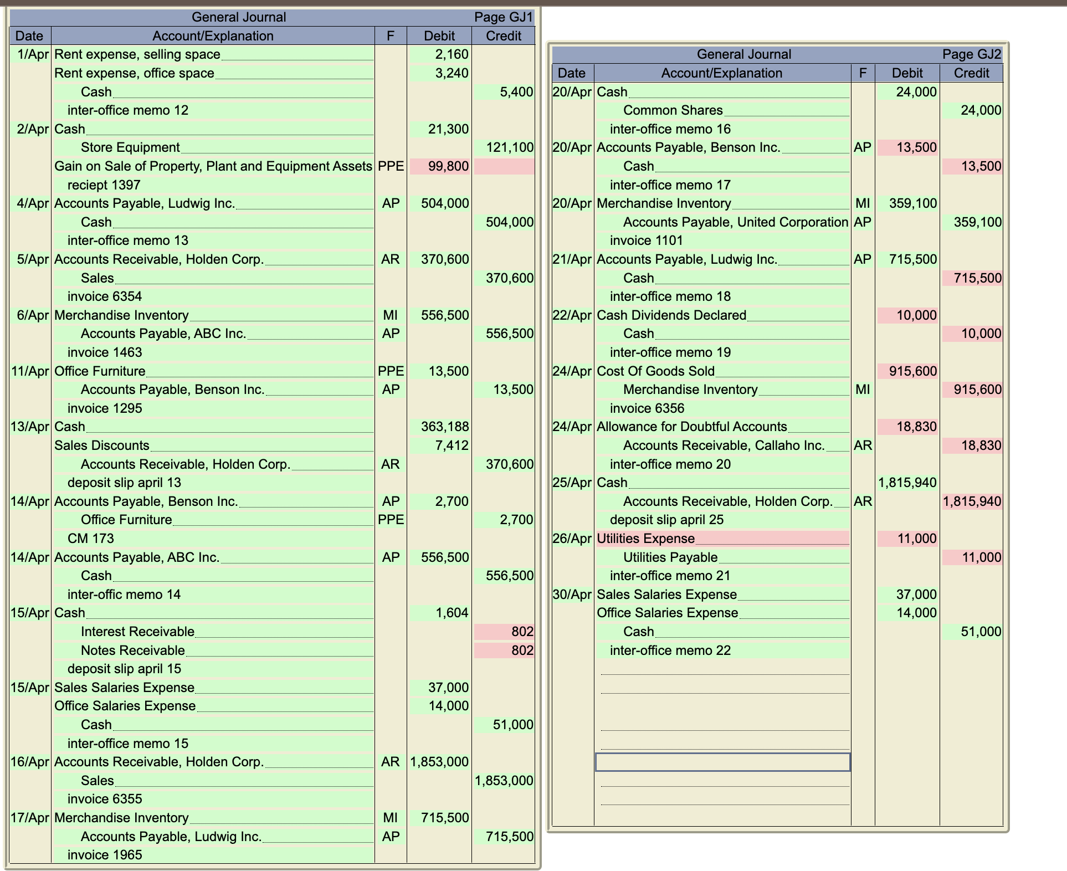Click the 13,500 highlighted Benson debit on GJ2
This screenshot has height=871, width=1067.
(906, 147)
